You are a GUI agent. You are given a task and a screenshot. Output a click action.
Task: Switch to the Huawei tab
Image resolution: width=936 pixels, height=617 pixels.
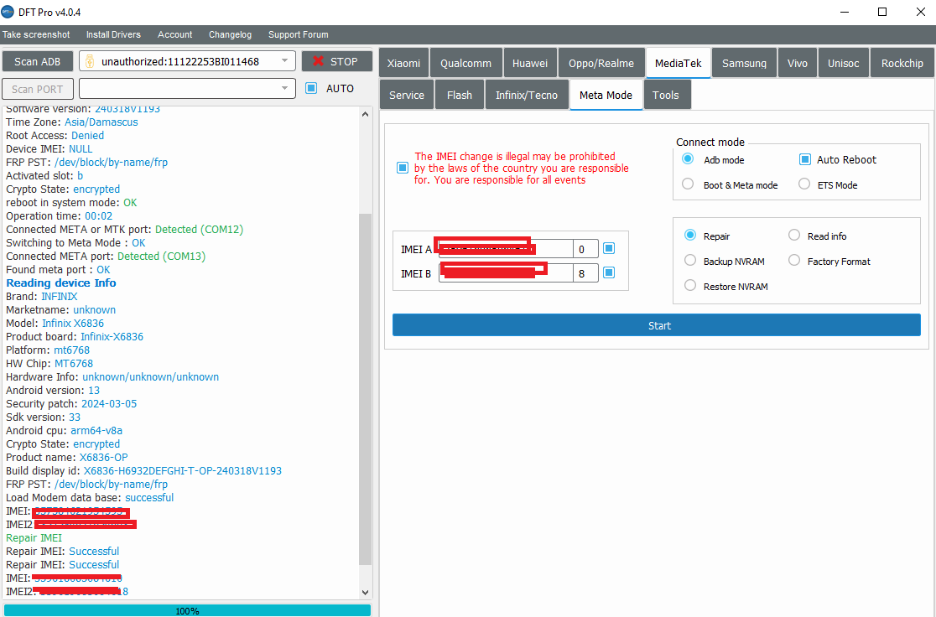529,63
